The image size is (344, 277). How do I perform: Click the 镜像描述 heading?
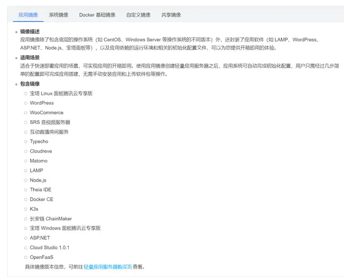[30, 31]
